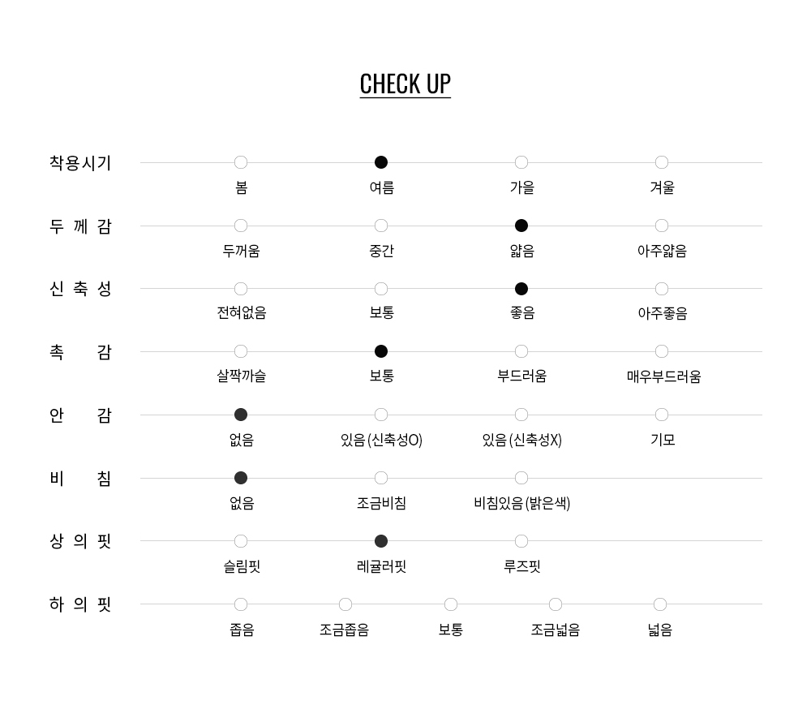
Task: Select 두꺼움 thickness option
Action: [241, 226]
